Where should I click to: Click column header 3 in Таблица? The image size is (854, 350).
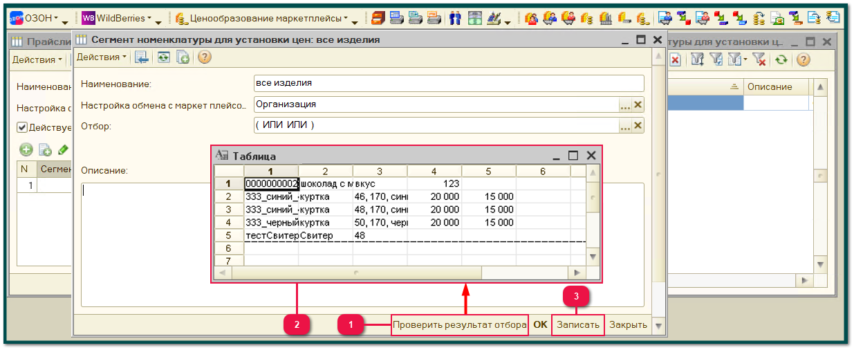380,171
